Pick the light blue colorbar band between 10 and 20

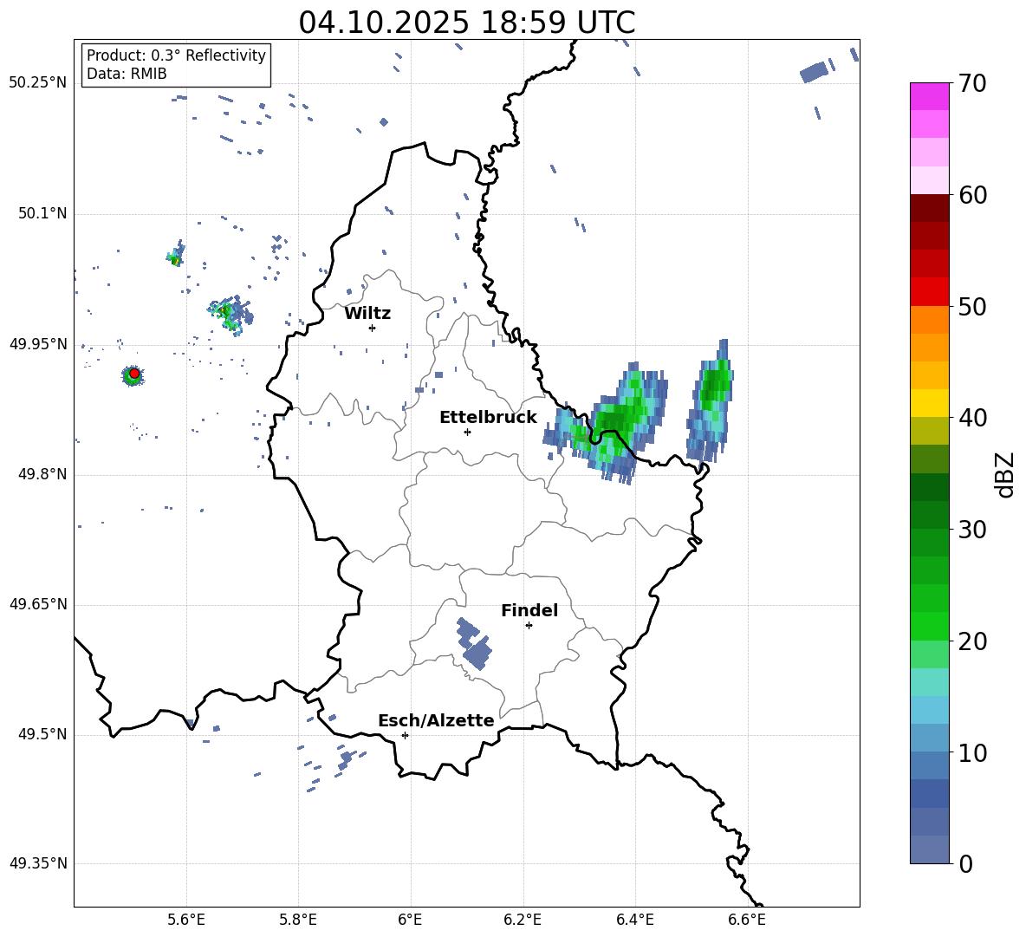coord(929,710)
